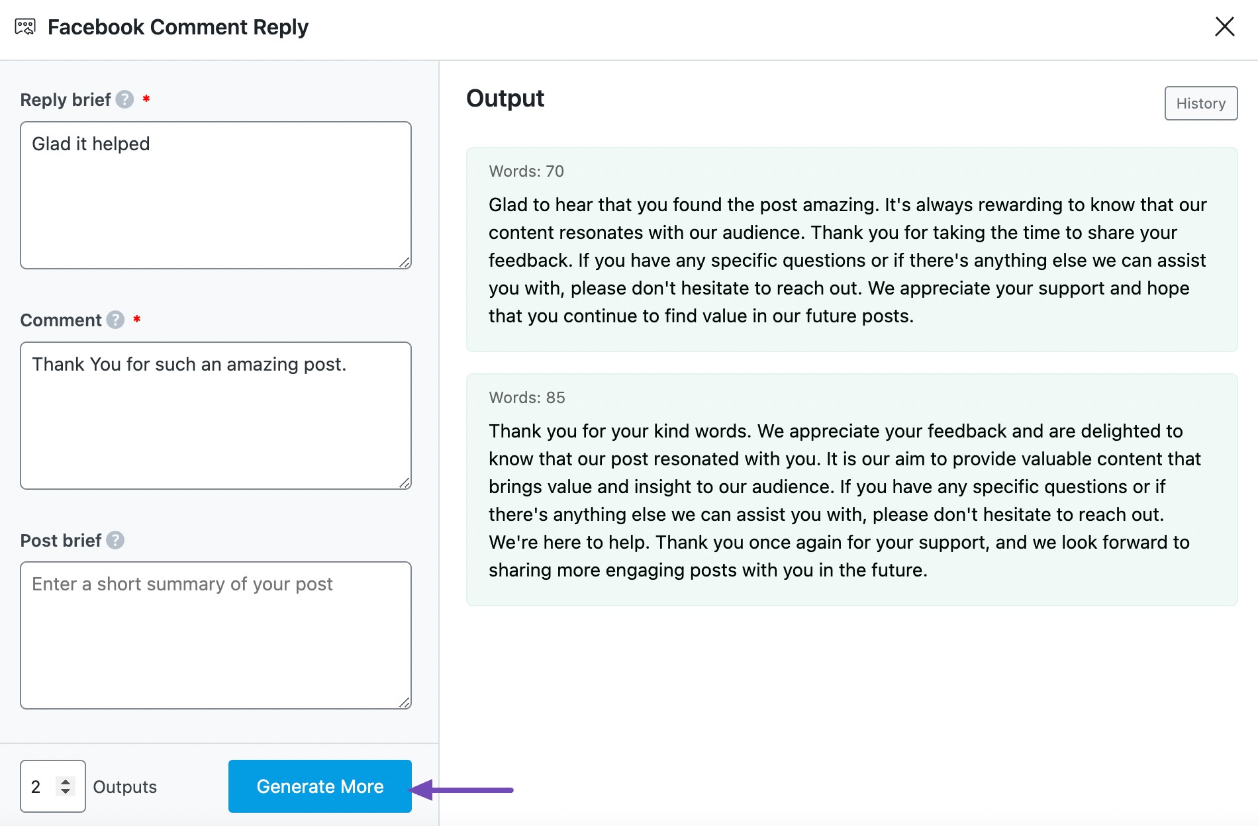
Task: Open the Post brief help tooltip icon
Action: pos(115,541)
